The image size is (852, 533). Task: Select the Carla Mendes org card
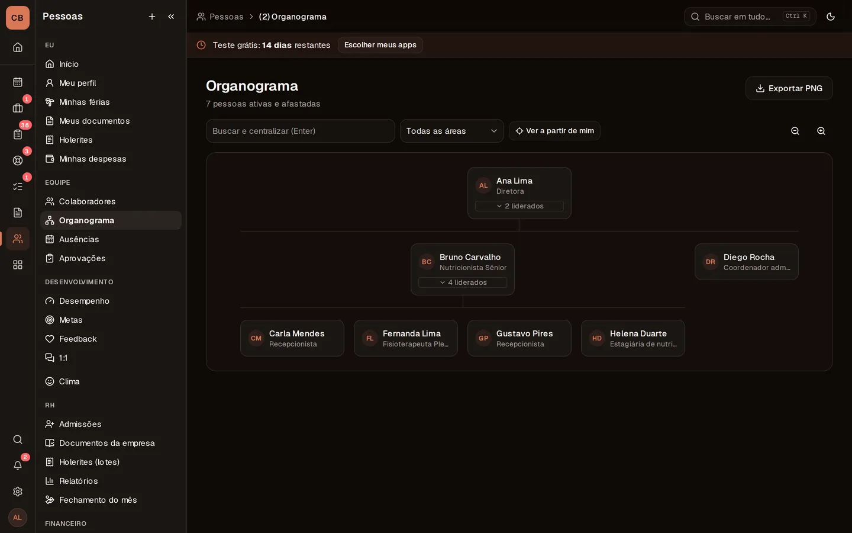292,338
